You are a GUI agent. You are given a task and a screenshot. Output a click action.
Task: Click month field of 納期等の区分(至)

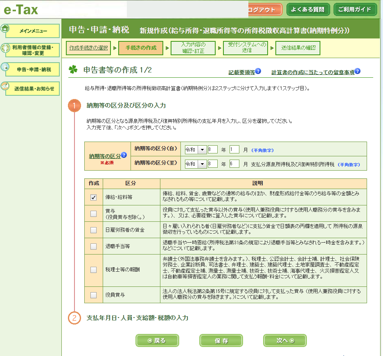(x=234, y=164)
